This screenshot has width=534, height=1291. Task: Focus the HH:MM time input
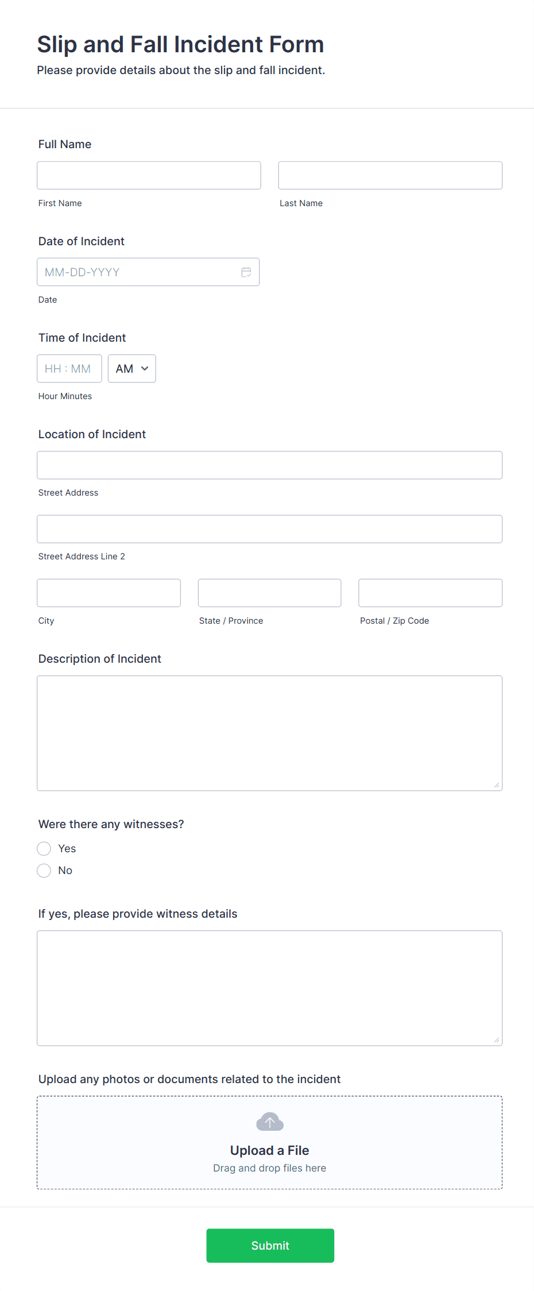[69, 368]
